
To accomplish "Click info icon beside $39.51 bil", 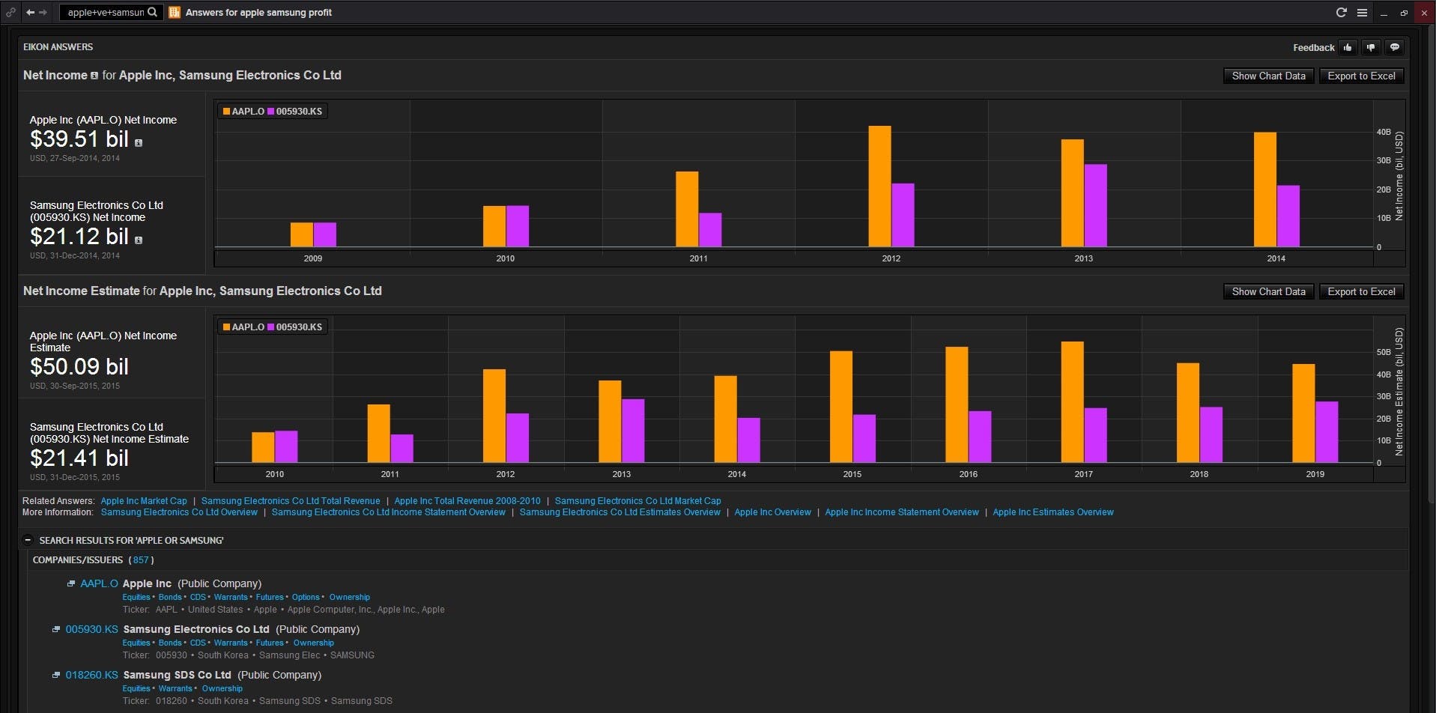I will [139, 142].
